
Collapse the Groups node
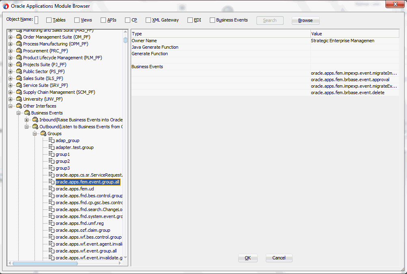pos(34,134)
